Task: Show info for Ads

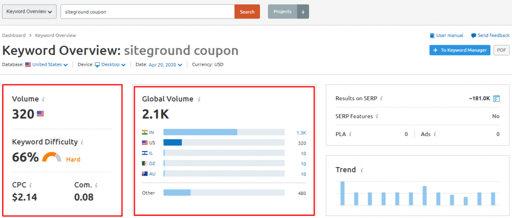Action: click(x=435, y=134)
